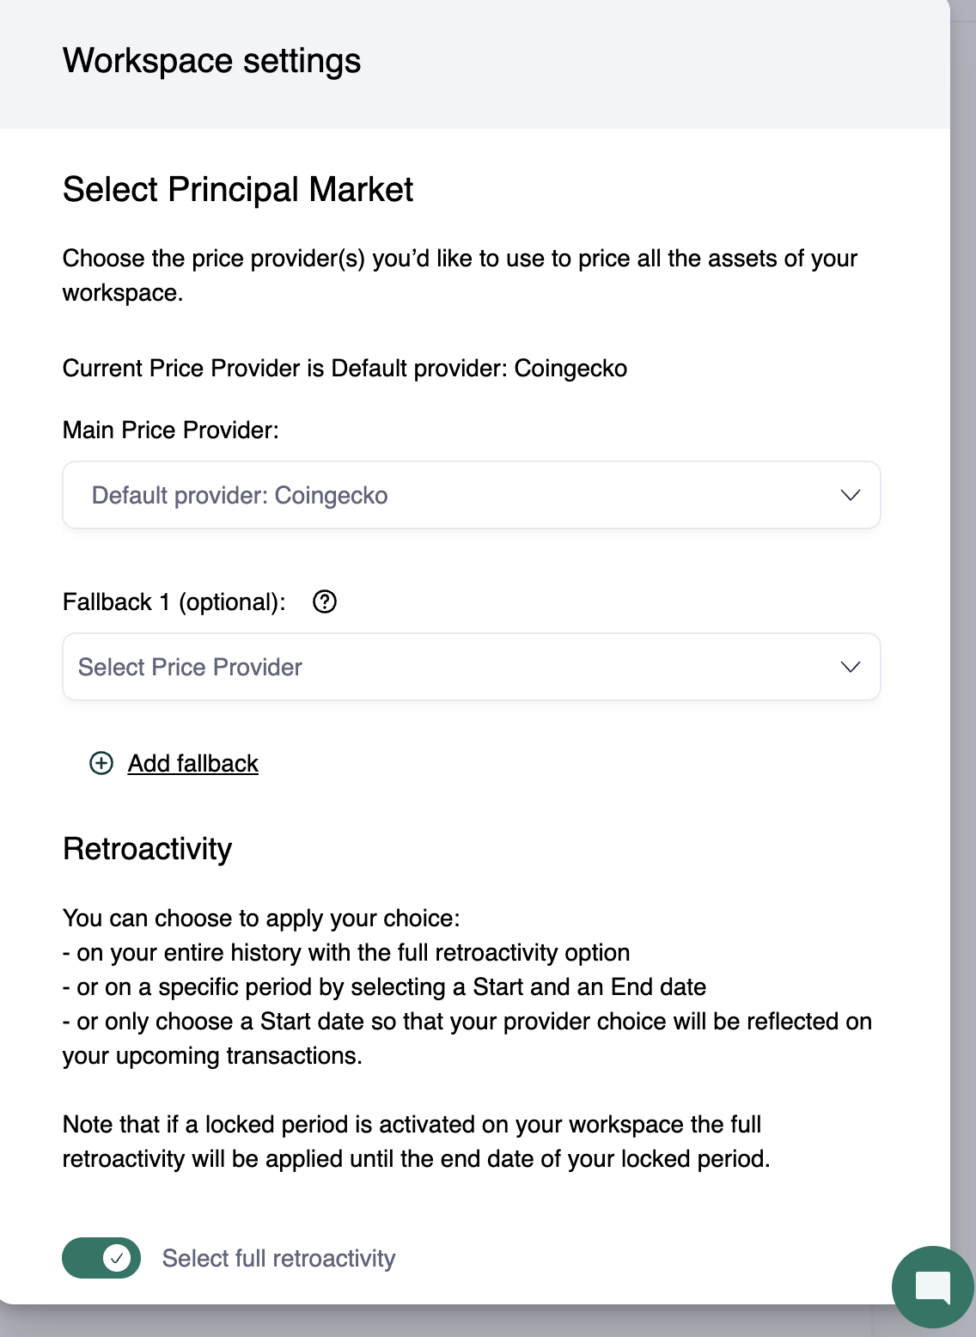Open the chat support bubble
The image size is (976, 1337).
point(932,1286)
